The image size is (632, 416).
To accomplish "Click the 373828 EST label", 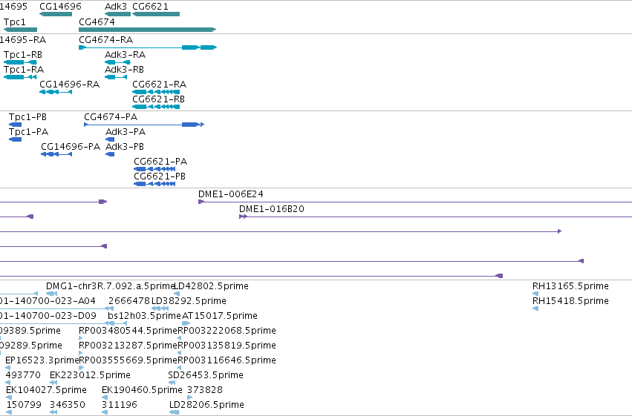I will (205, 390).
